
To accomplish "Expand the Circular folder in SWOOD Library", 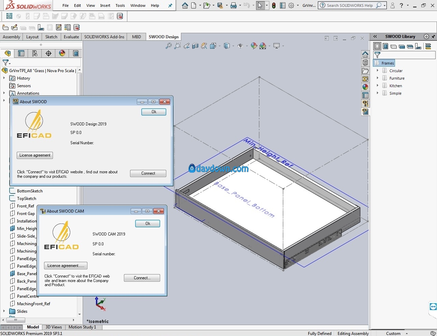I will pyautogui.click(x=378, y=70).
